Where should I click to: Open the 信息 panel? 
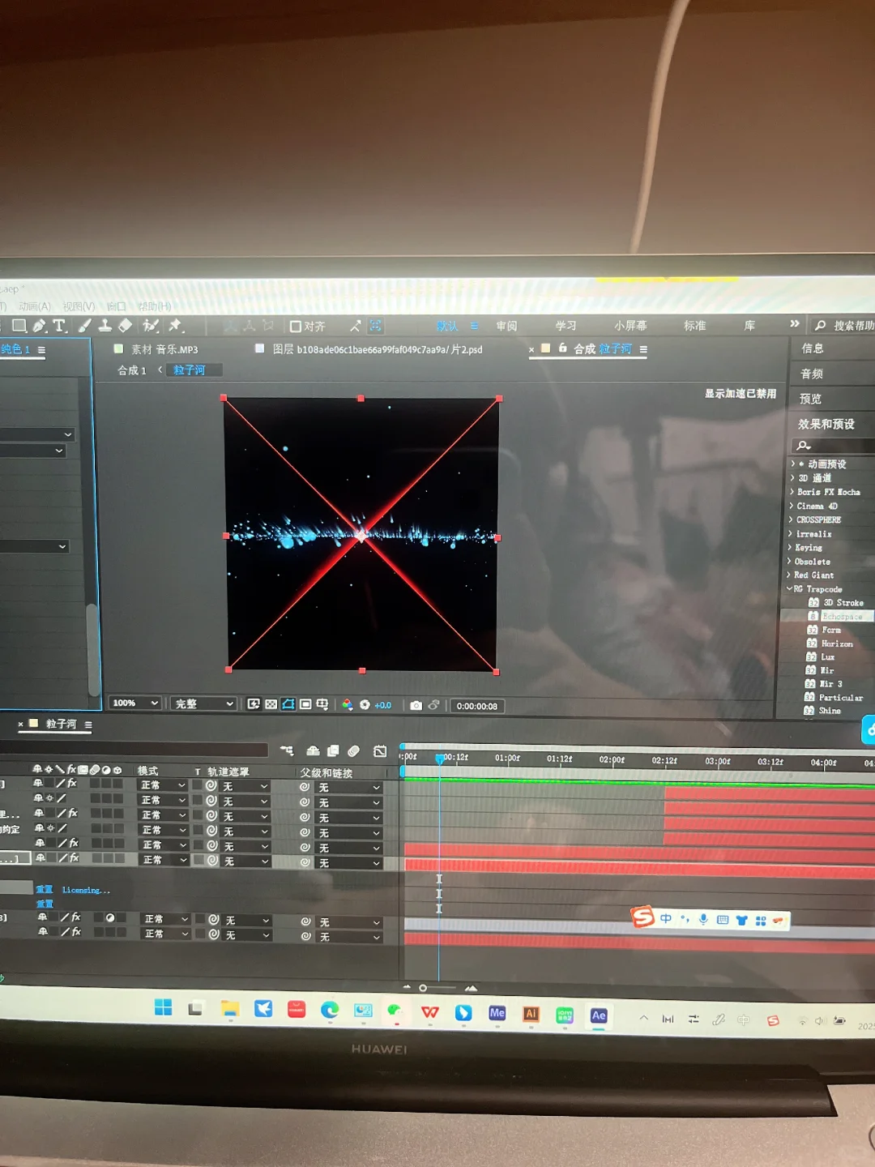point(813,348)
